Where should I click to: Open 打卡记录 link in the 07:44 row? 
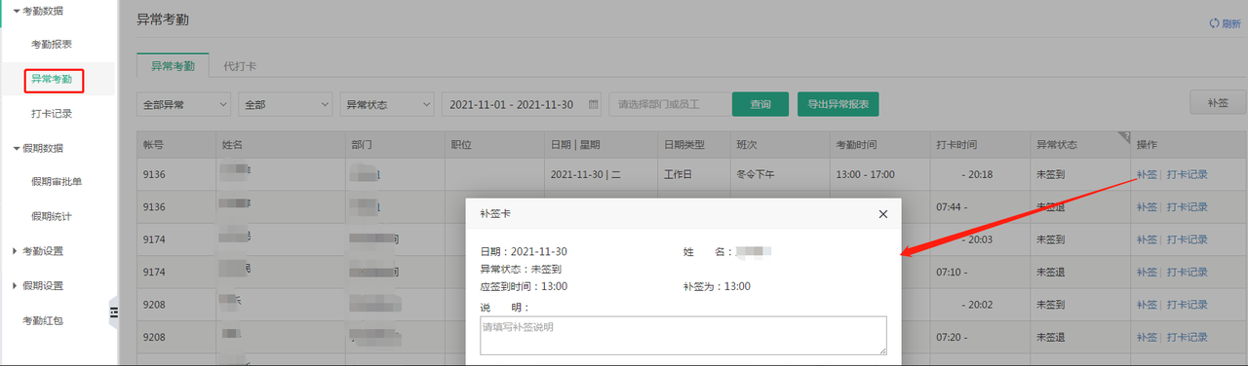[x=1187, y=206]
